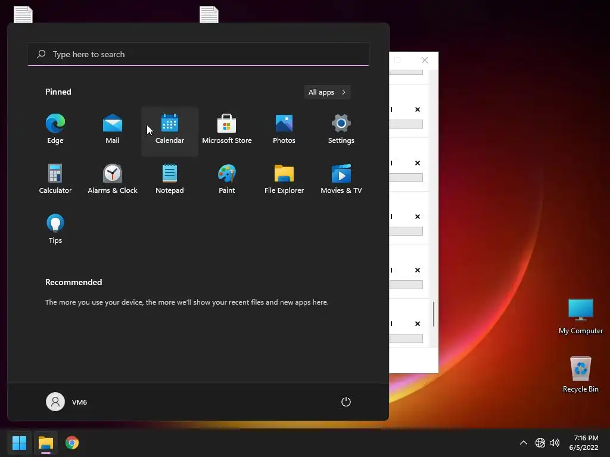Open the Paint app

[x=227, y=180]
